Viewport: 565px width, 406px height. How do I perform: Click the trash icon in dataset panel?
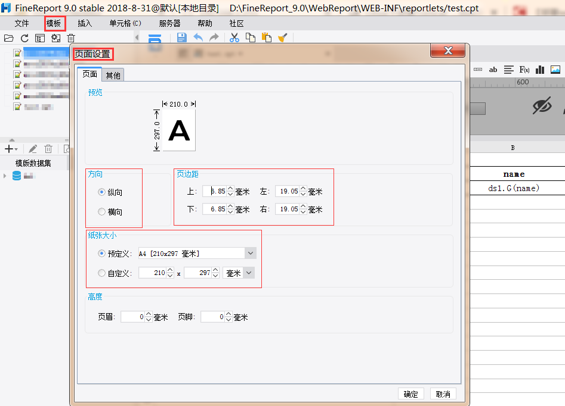point(48,149)
